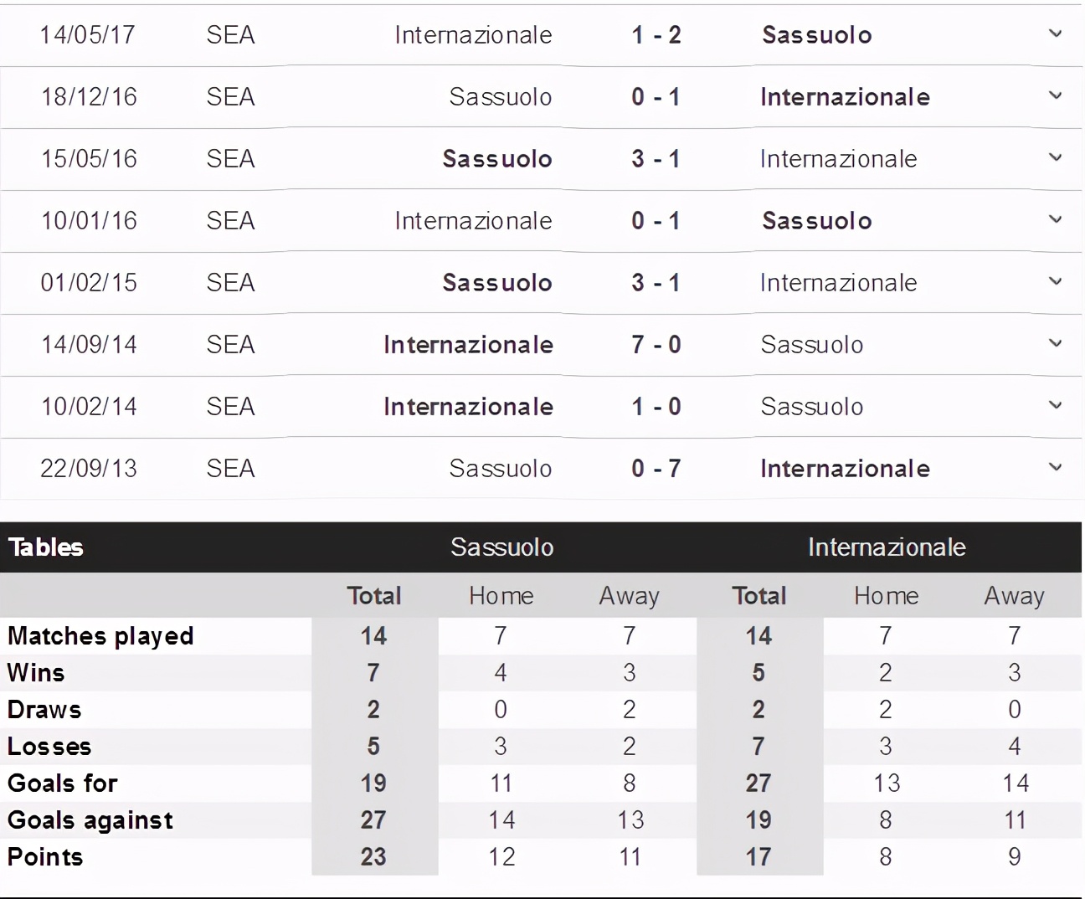The image size is (1085, 899).
Task: Click Sassuolo winner in 14/05/17 match
Action: (x=816, y=35)
